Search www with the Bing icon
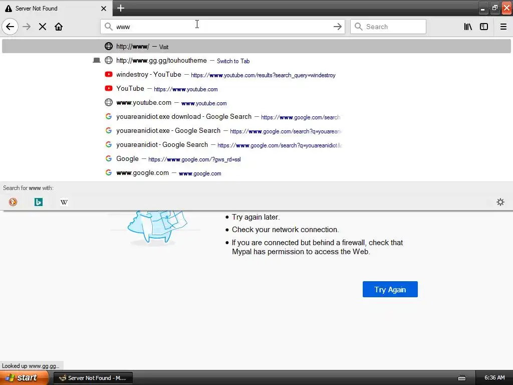Screen dimensions: 513x385 39,202
